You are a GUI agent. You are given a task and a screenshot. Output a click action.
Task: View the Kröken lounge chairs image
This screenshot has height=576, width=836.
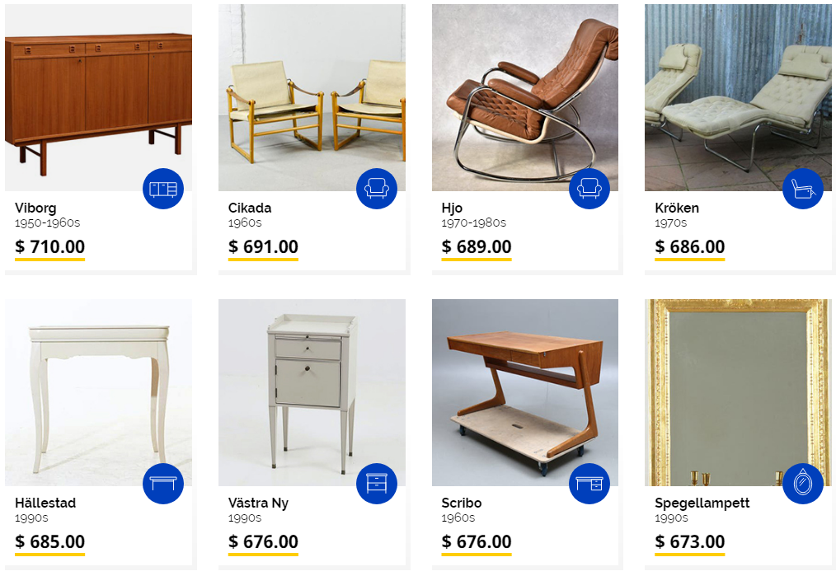[x=738, y=97]
